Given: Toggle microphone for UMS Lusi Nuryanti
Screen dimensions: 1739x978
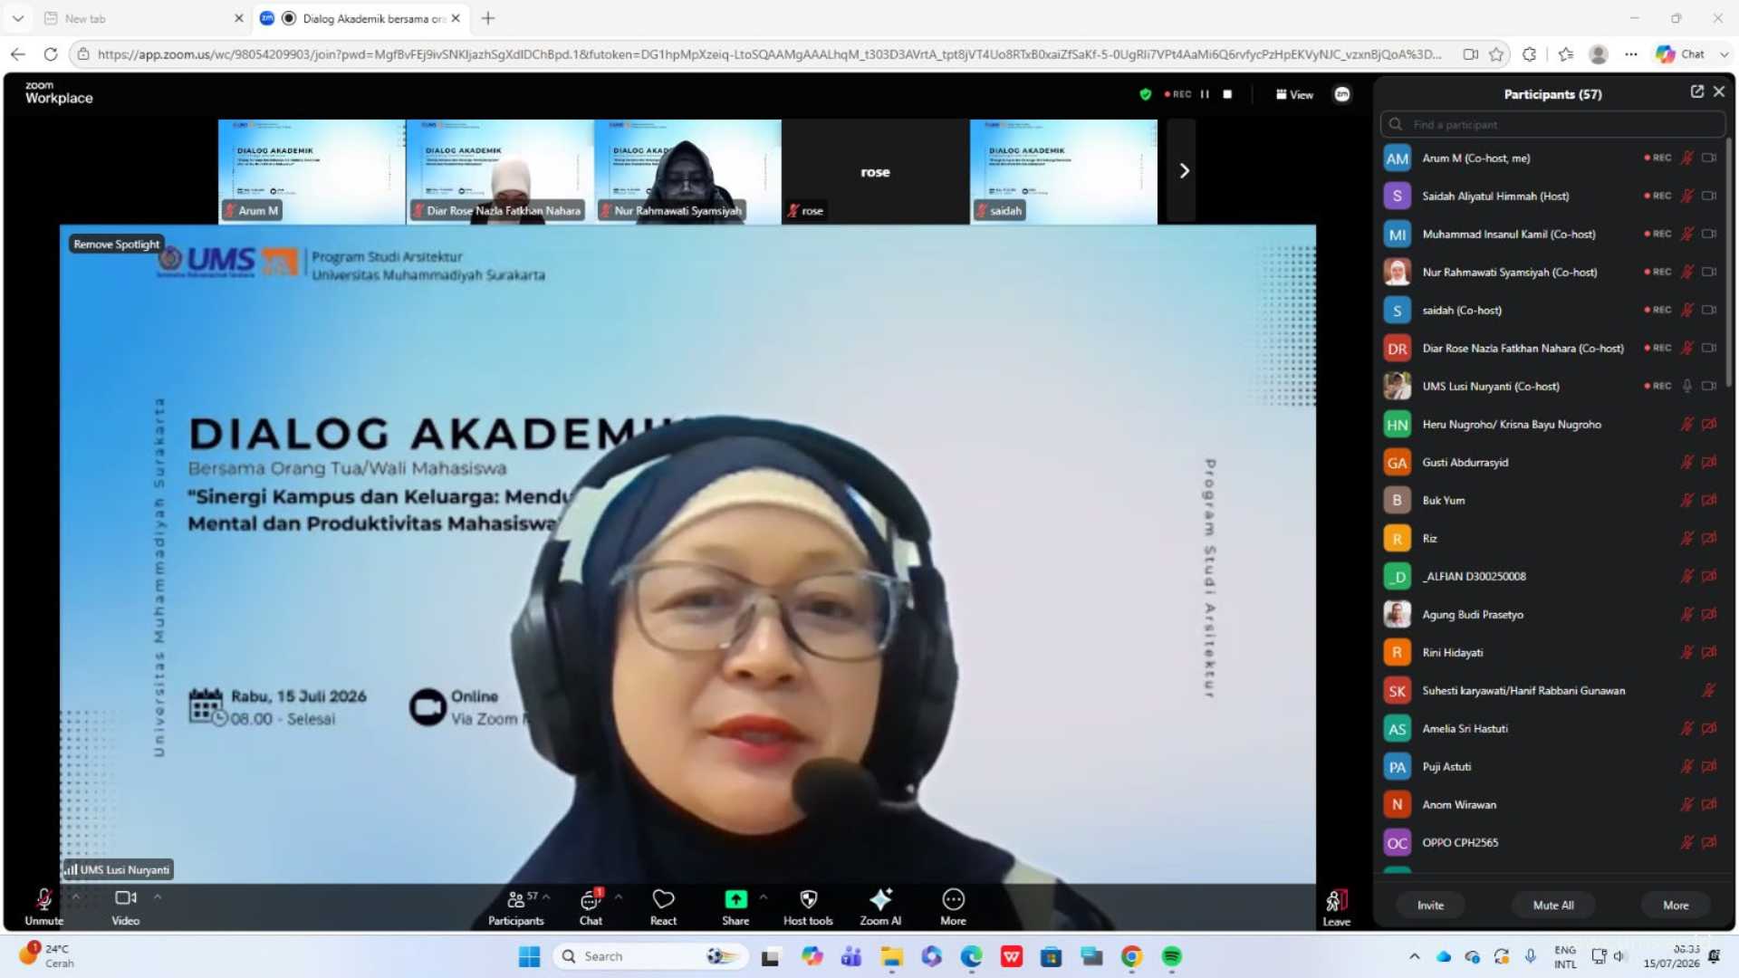Looking at the screenshot, I should 1687,386.
